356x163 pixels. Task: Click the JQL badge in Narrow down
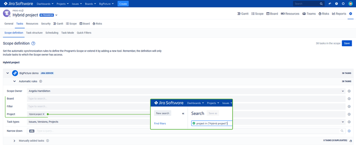pos(32,131)
